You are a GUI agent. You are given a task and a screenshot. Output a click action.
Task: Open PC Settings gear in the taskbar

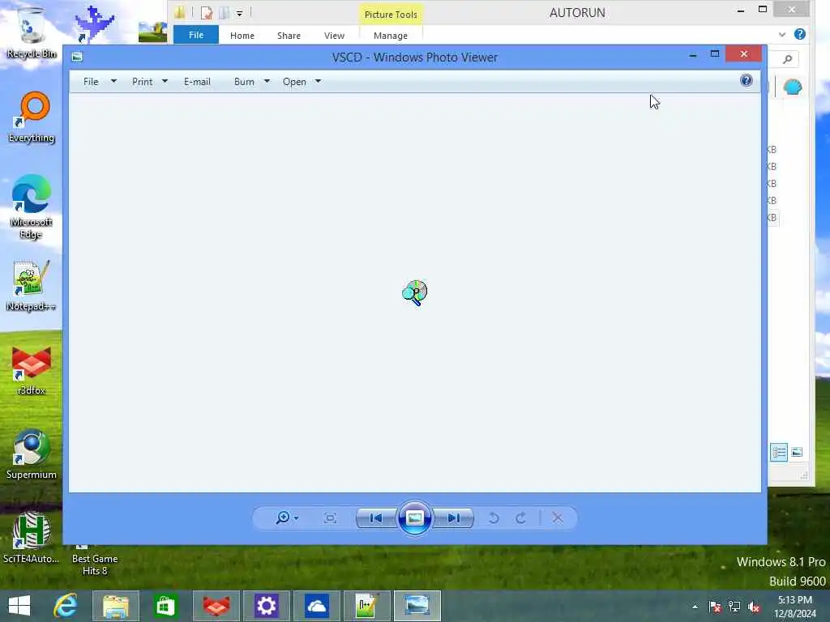pos(266,606)
